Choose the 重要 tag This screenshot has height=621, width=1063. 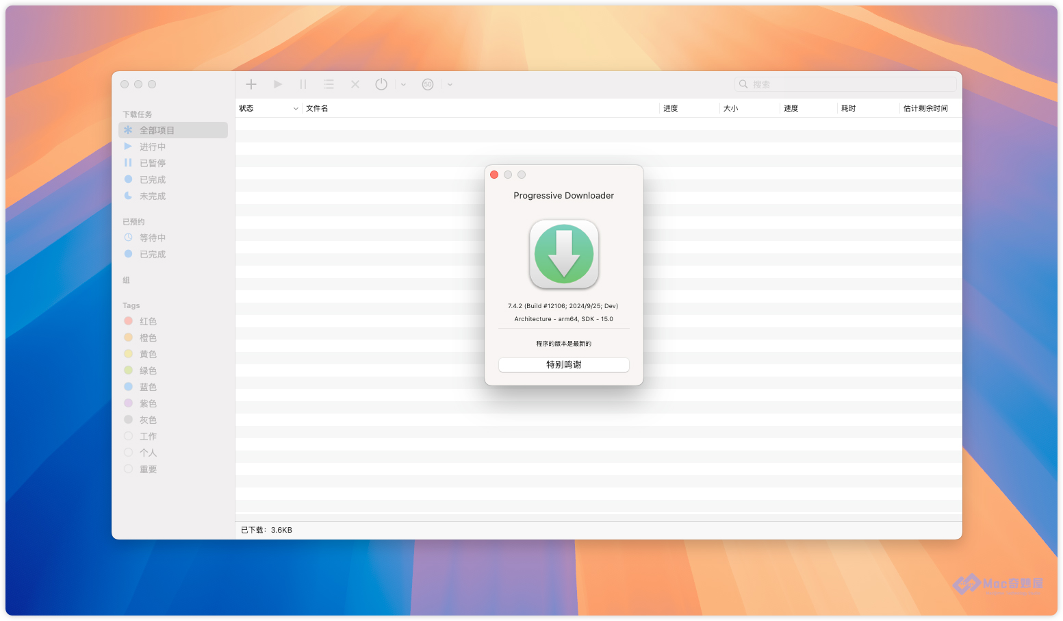coord(173,469)
